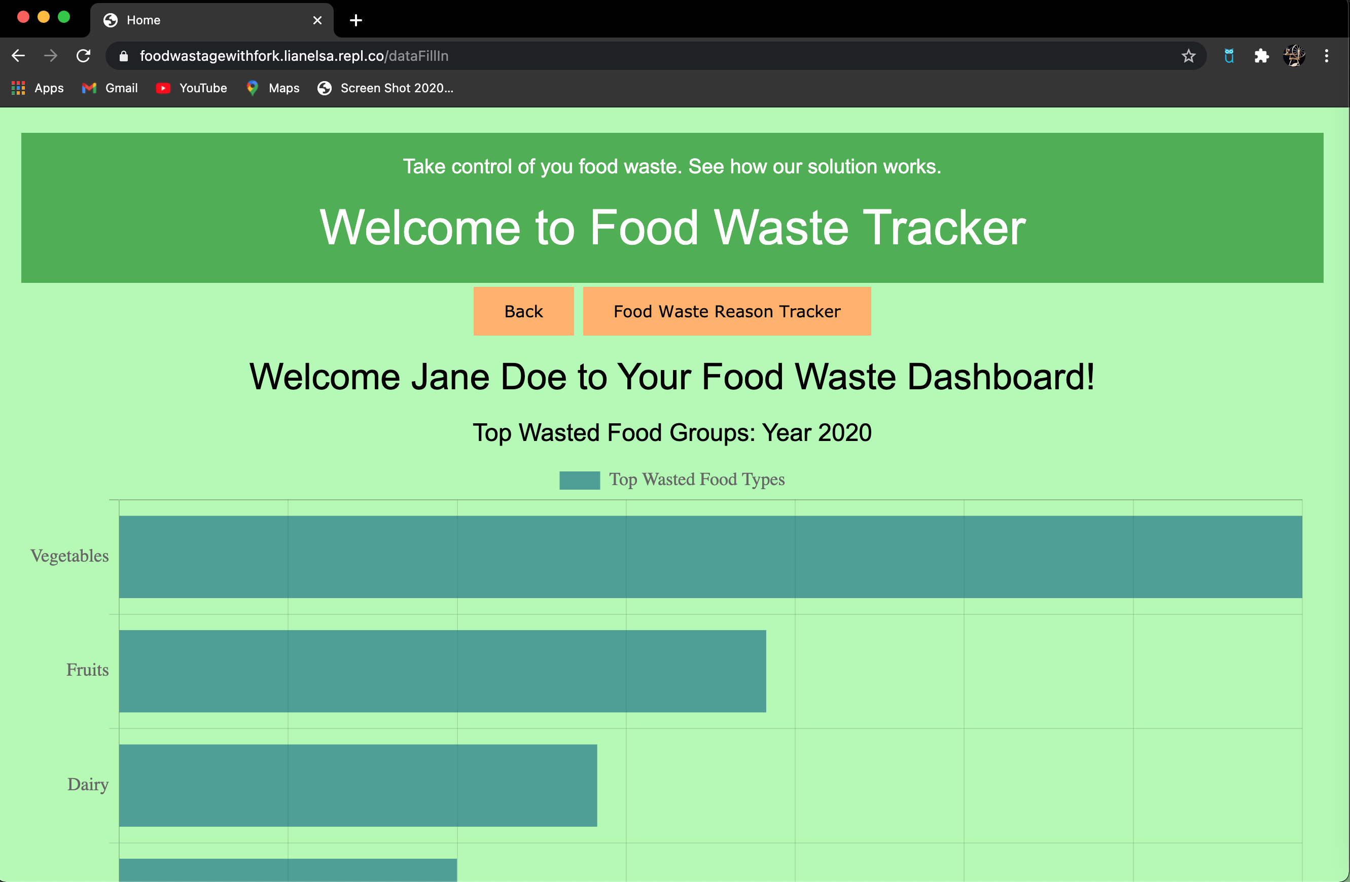Select the Home browser tab

point(170,20)
